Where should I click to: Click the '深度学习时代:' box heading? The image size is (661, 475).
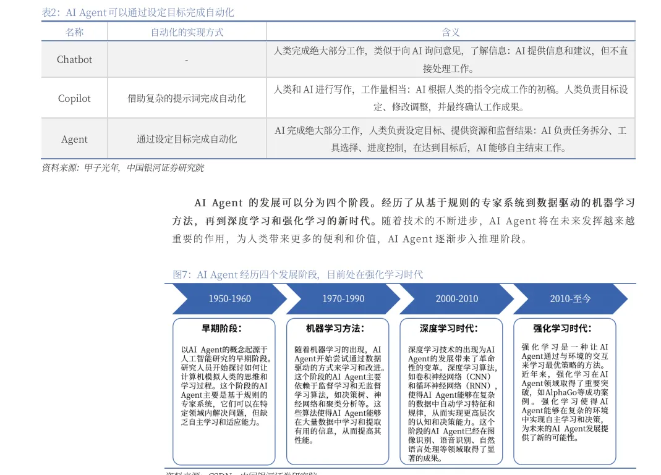coord(449,329)
